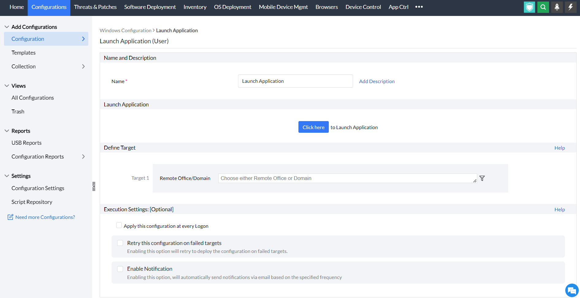580x298 pixels.
Task: Click the Remote Office or Domain field
Action: point(348,178)
